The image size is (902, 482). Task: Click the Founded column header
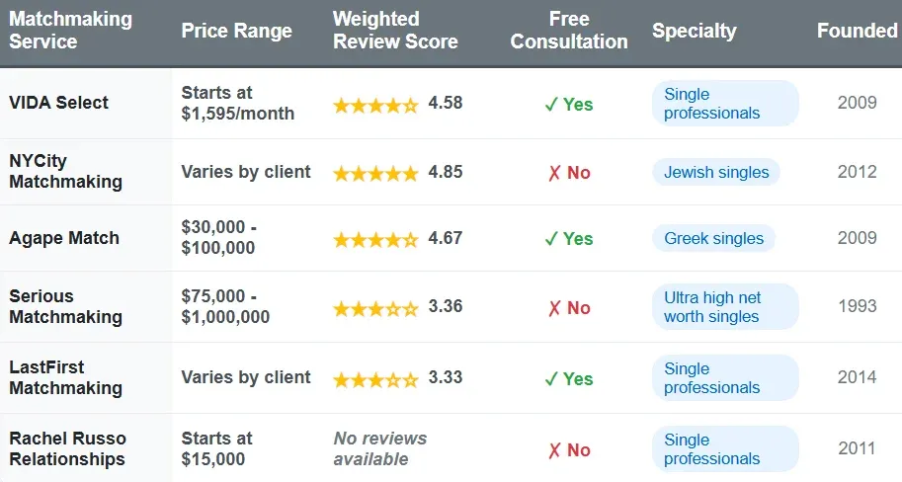pyautogui.click(x=857, y=31)
